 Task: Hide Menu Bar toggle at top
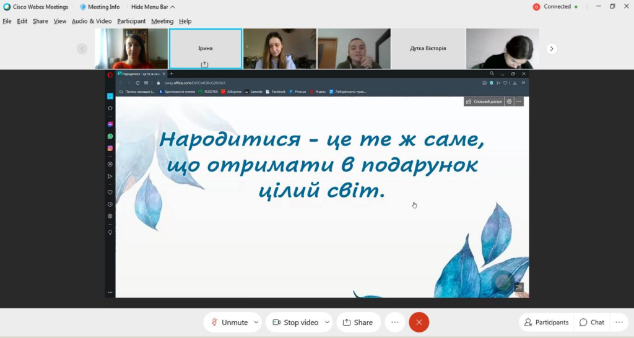(153, 7)
